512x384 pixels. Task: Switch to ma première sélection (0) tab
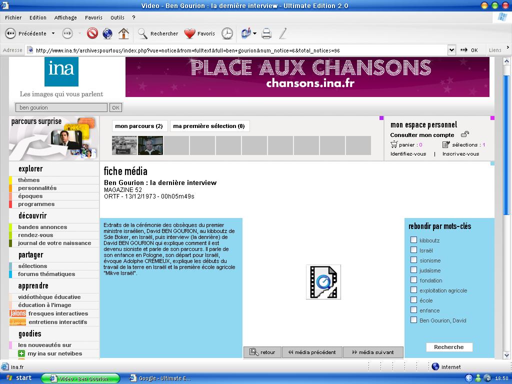point(209,126)
